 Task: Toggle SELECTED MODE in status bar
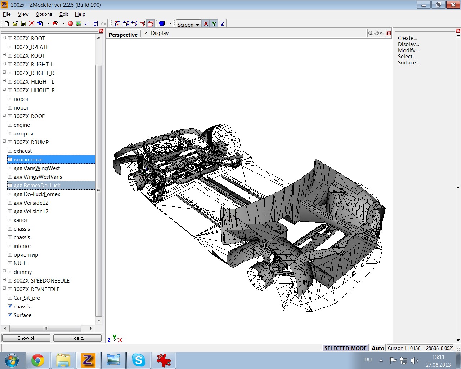[x=345, y=348]
